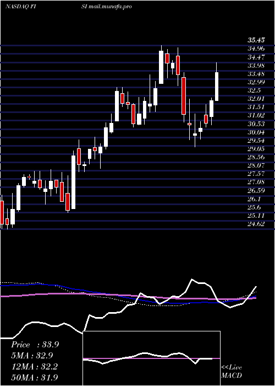The height and width of the screenshot is (386, 275).
Task: Click the Live MACD label
Action: pyautogui.click(x=232, y=372)
